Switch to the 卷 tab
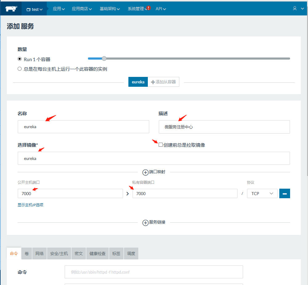Screen dimensions: 308x285 click(27, 254)
